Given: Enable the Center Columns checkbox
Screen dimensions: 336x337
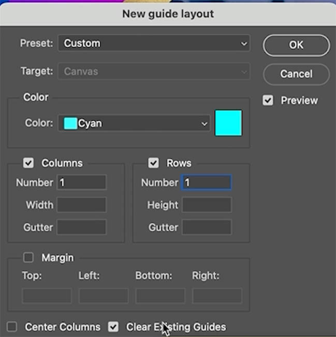Looking at the screenshot, I should (12, 327).
